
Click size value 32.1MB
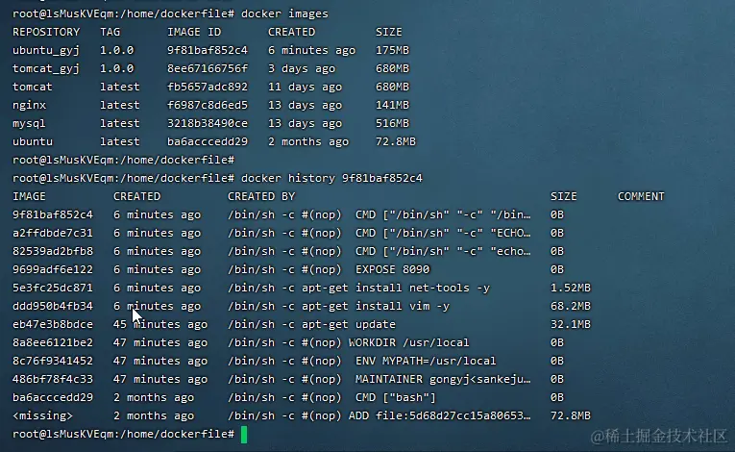pyautogui.click(x=571, y=324)
